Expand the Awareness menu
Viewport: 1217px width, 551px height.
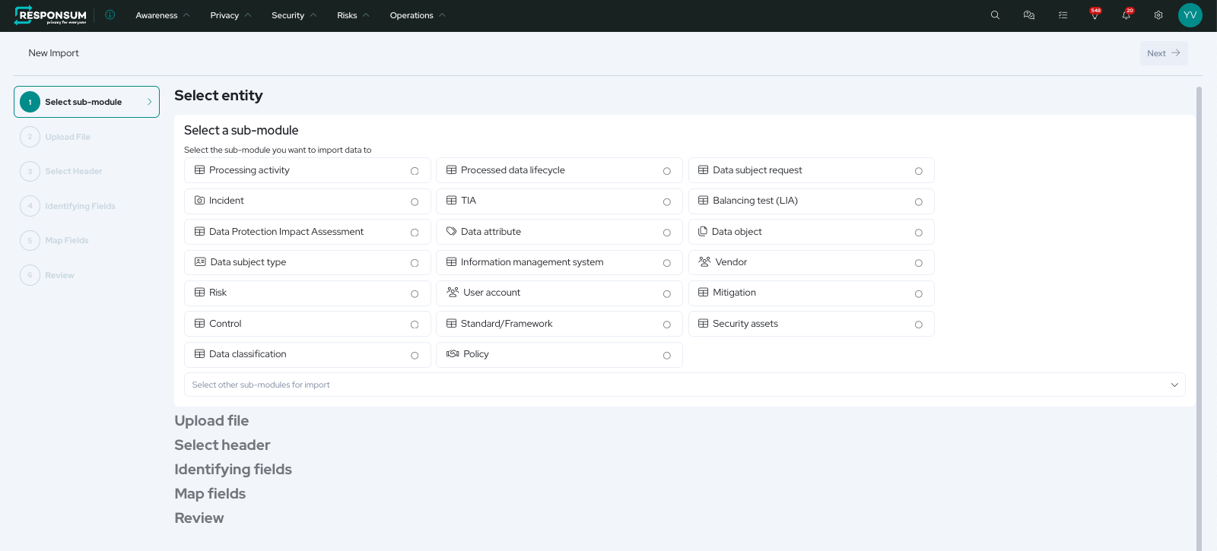[163, 15]
